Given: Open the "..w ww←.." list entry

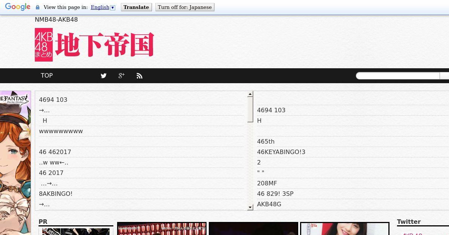Looking at the screenshot, I should coord(54,163).
